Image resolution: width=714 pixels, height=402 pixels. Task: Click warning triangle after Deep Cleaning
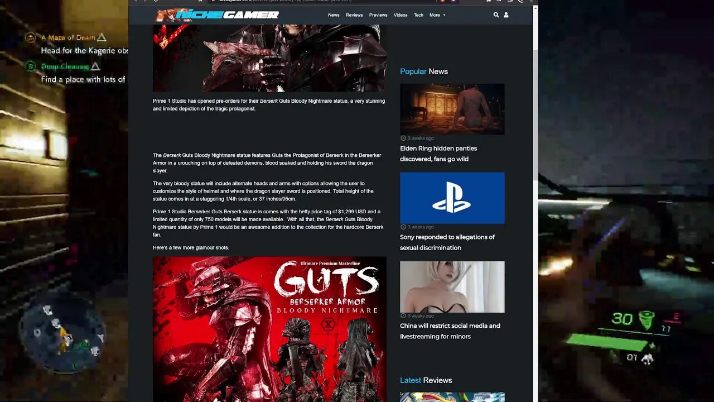[95, 66]
